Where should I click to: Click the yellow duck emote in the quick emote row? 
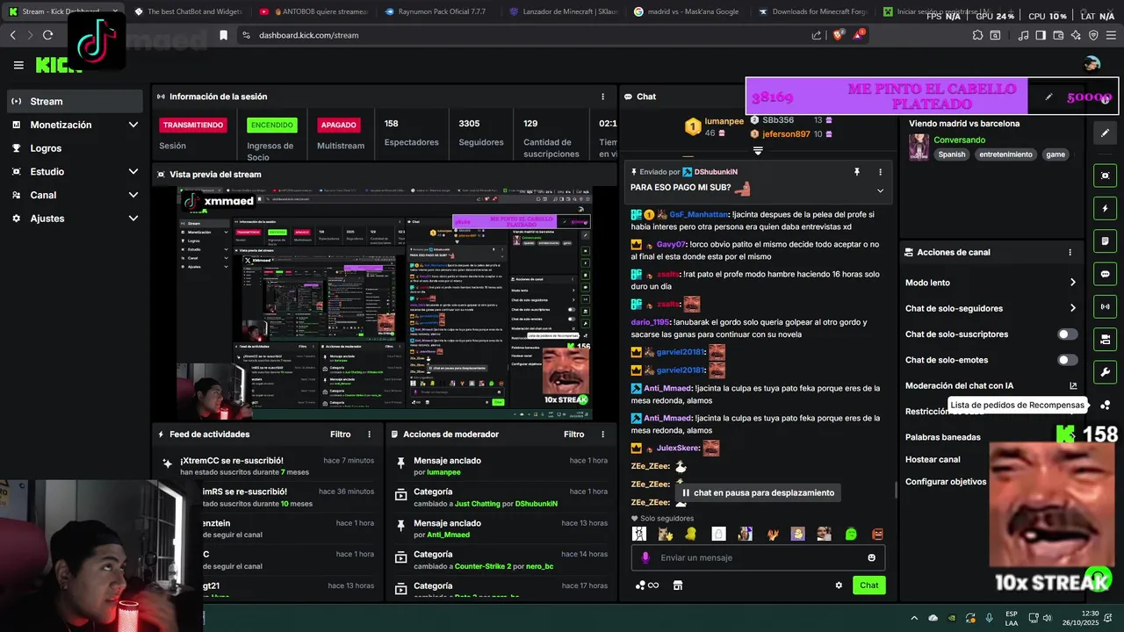692,534
